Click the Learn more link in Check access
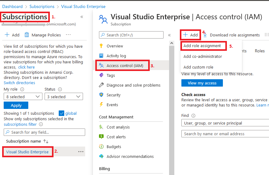Image resolution: width=269 pixels, height=175 pixels. [x=263, y=105]
